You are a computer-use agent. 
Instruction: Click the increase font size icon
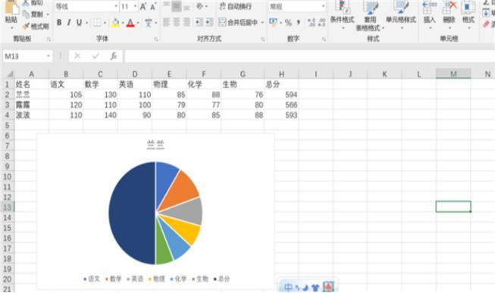143,6
